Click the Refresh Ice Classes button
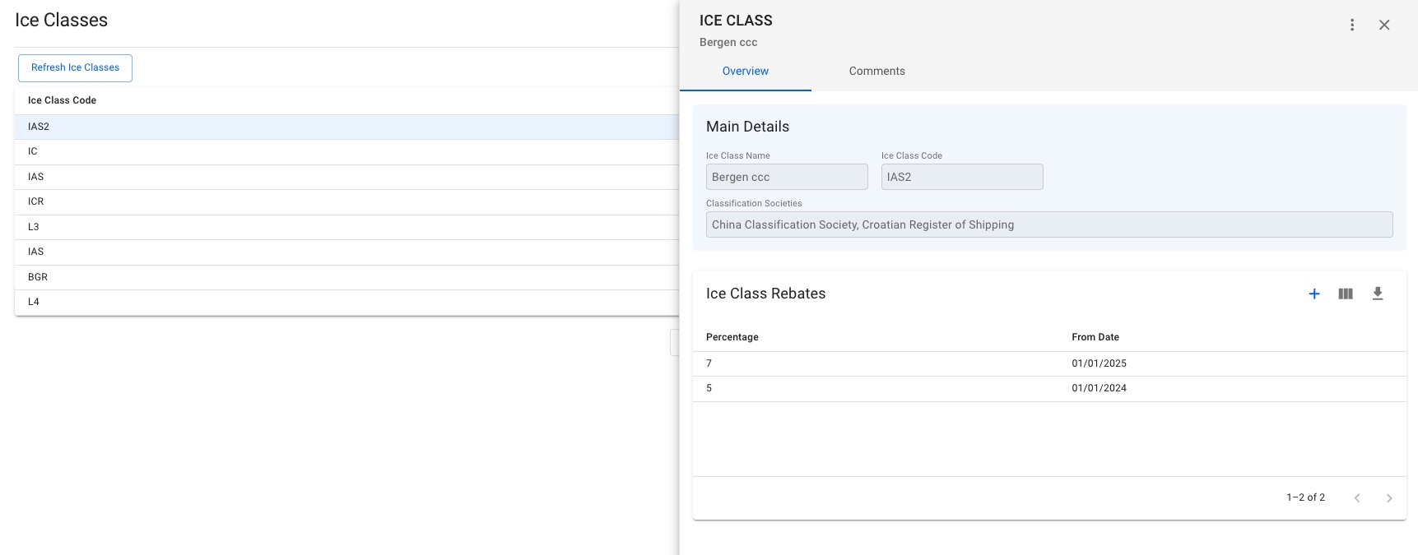 75,68
